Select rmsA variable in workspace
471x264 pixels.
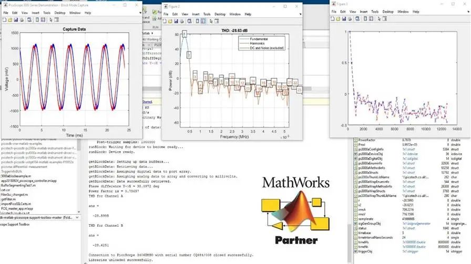[362, 210]
